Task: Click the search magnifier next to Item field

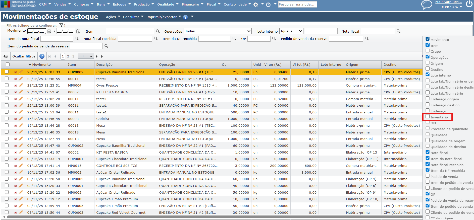Action: (x=158, y=31)
